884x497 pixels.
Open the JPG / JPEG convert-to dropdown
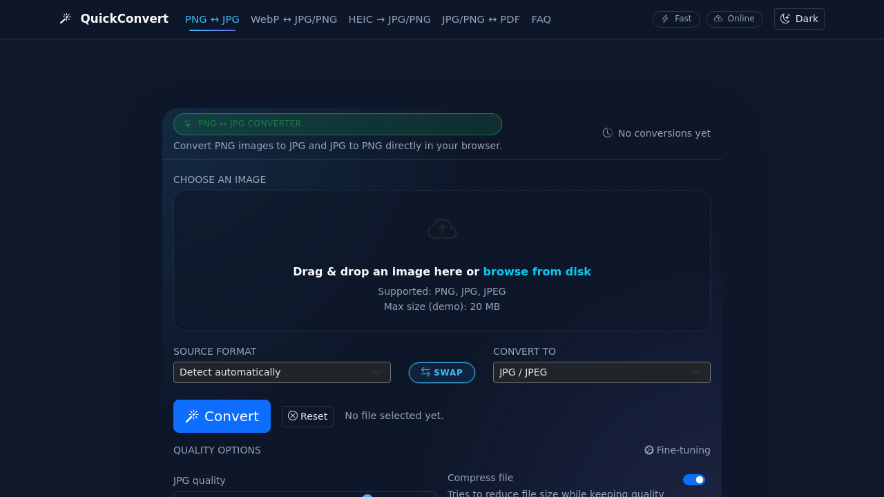(x=601, y=372)
